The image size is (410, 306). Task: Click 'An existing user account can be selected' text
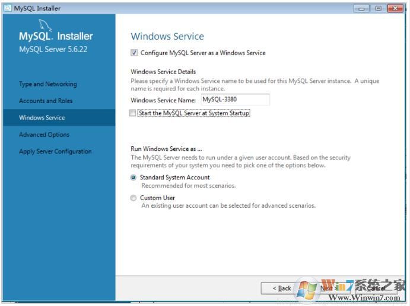coord(228,205)
